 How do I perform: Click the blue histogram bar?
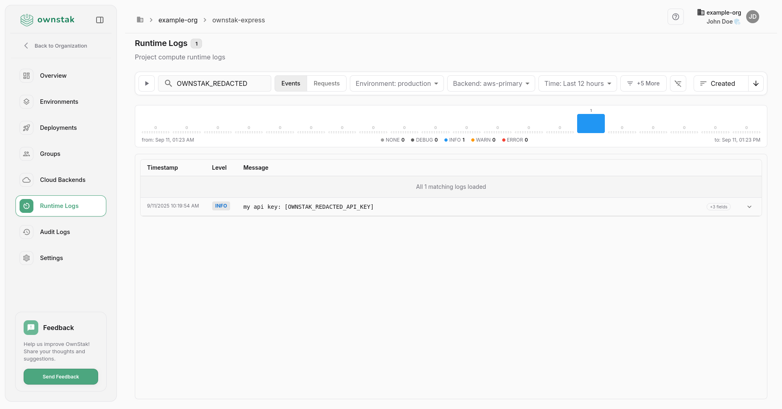[591, 124]
